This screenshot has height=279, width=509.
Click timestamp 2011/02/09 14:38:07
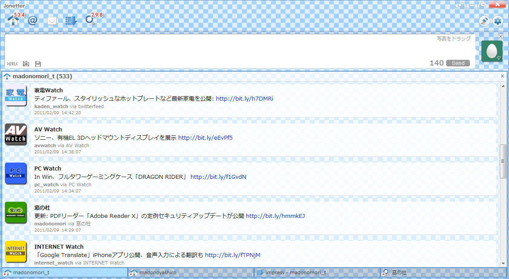tap(58, 152)
